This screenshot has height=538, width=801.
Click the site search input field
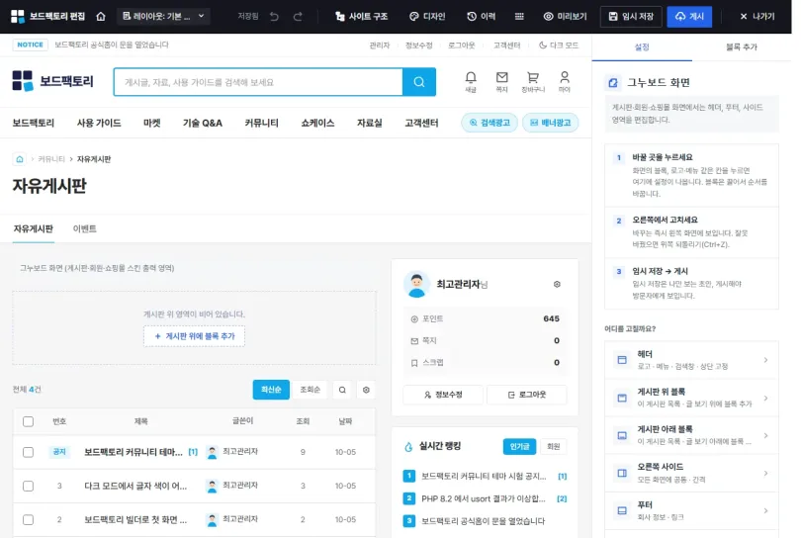pos(258,82)
